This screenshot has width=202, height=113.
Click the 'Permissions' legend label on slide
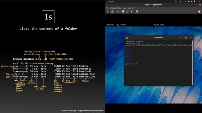coord(20,84)
